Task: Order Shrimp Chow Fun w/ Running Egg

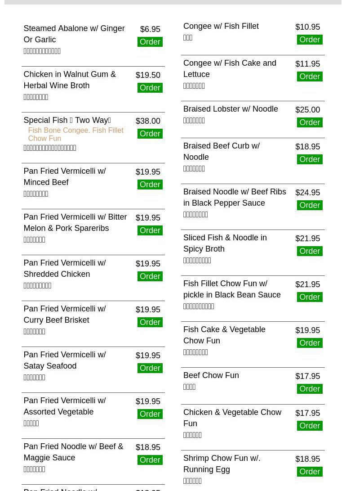Action: [310, 472]
